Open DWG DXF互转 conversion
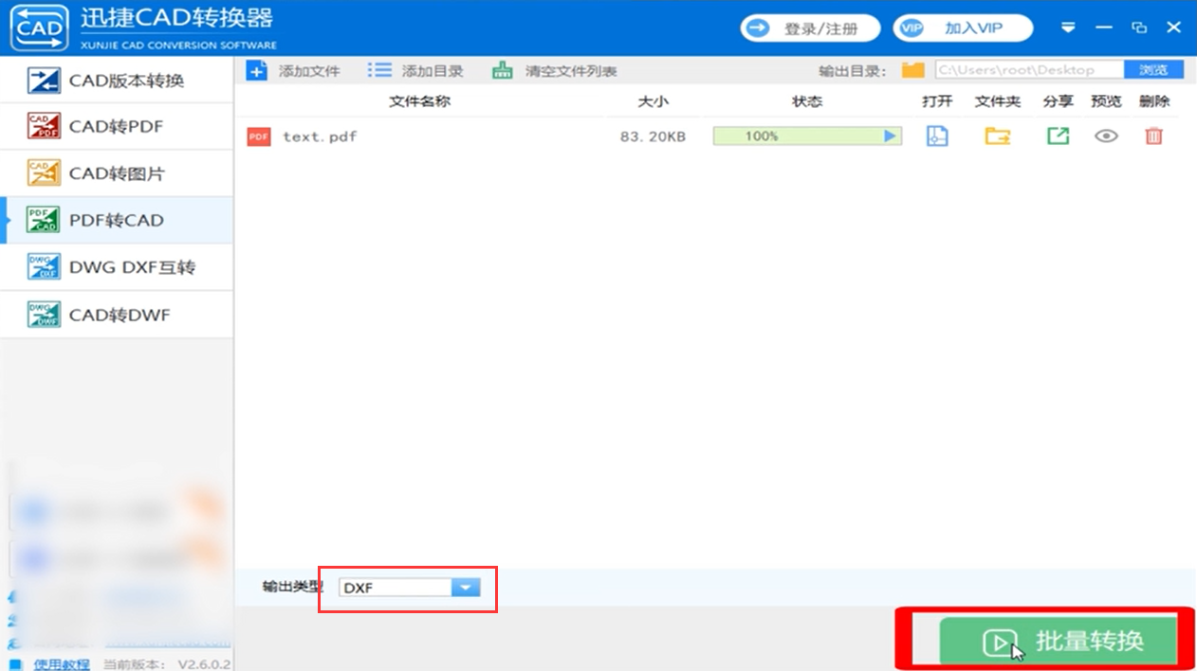Viewport: 1197px width, 671px height. coord(116,267)
